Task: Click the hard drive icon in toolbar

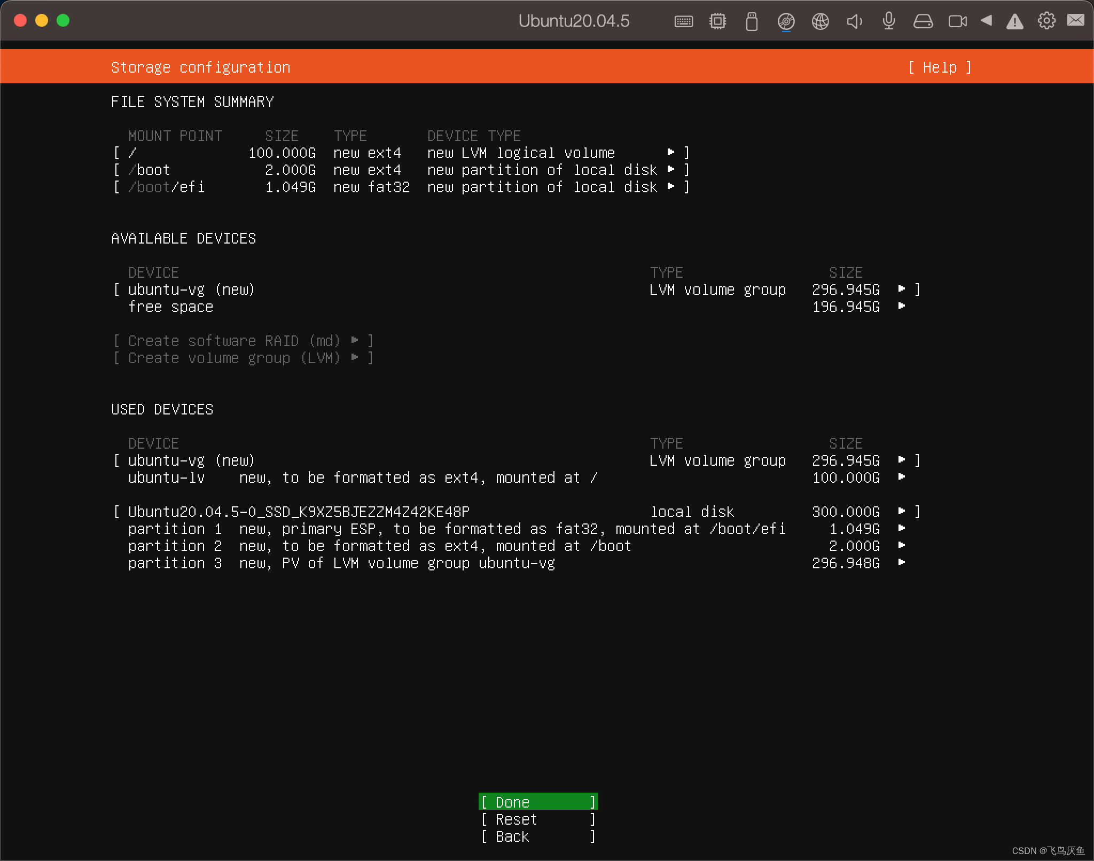Action: pyautogui.click(x=923, y=21)
